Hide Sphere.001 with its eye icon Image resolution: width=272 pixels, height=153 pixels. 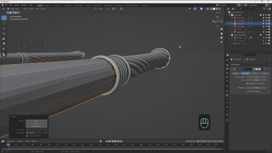coord(266,32)
